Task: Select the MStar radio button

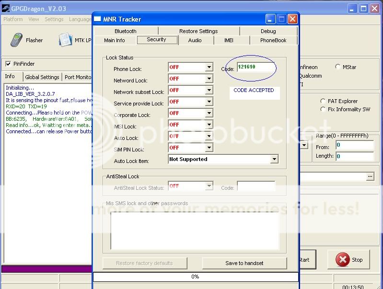Action: 338,67
